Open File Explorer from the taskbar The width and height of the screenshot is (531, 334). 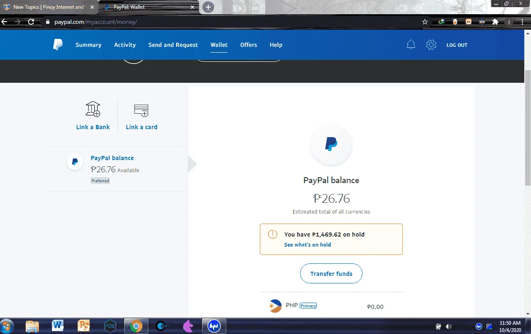tap(32, 326)
